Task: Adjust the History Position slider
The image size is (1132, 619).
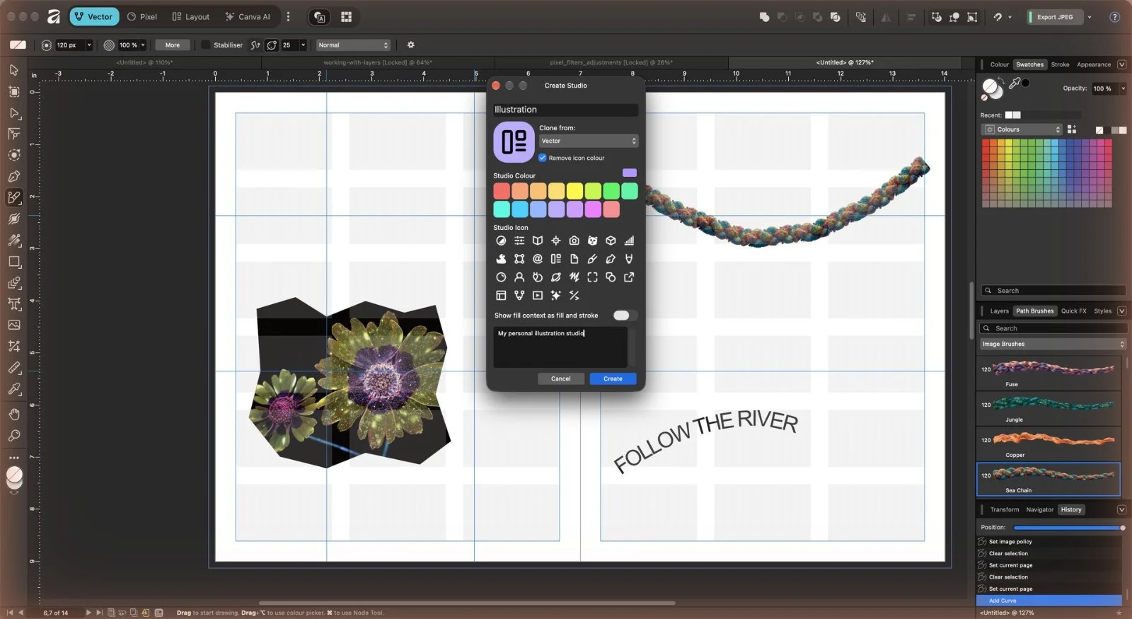Action: (x=1068, y=528)
